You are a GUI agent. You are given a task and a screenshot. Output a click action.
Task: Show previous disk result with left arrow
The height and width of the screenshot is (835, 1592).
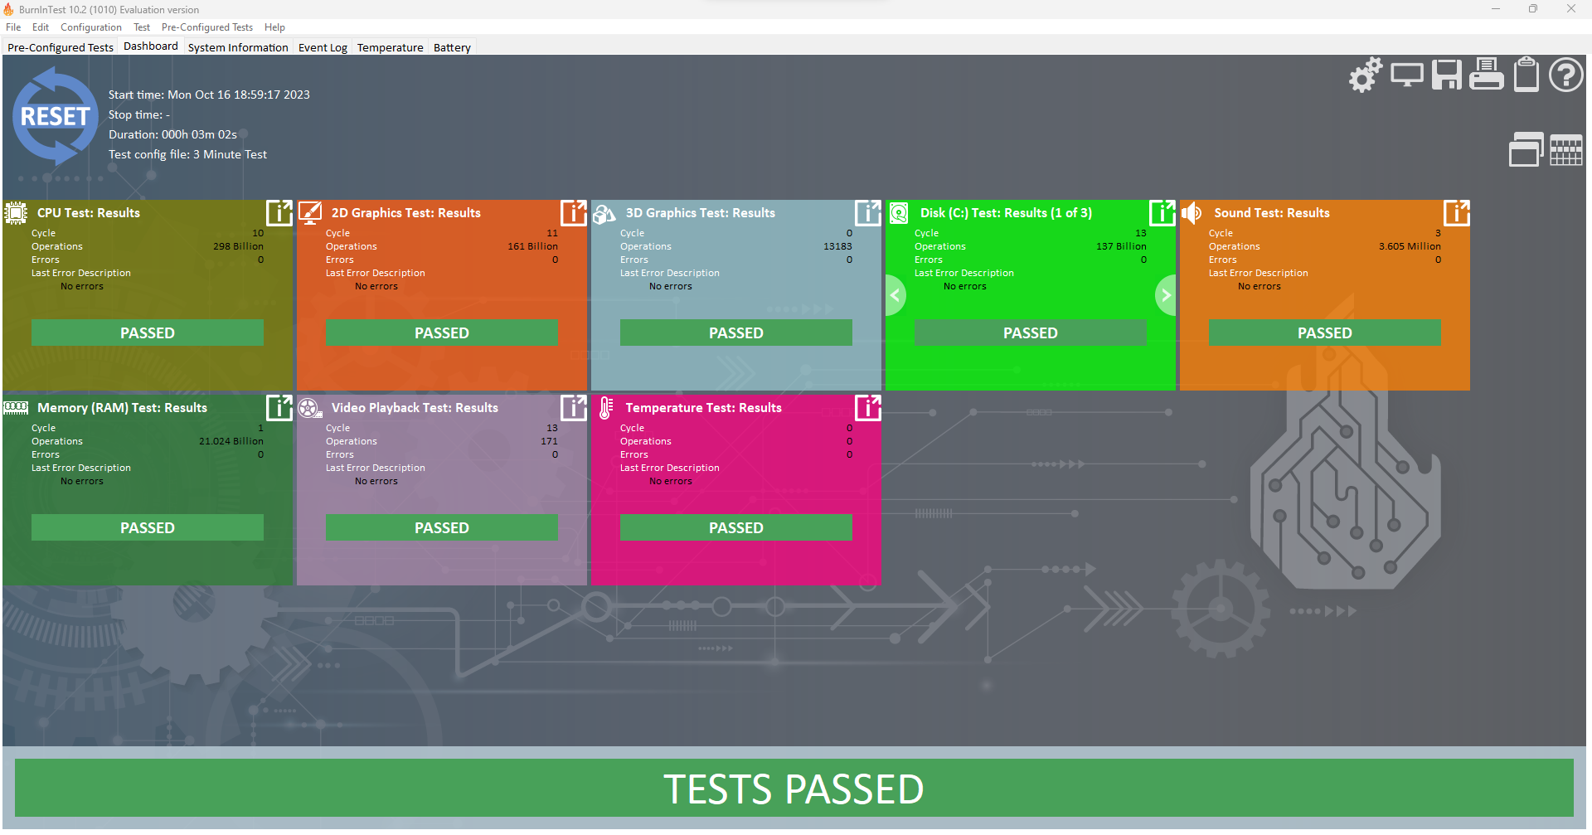click(x=895, y=295)
